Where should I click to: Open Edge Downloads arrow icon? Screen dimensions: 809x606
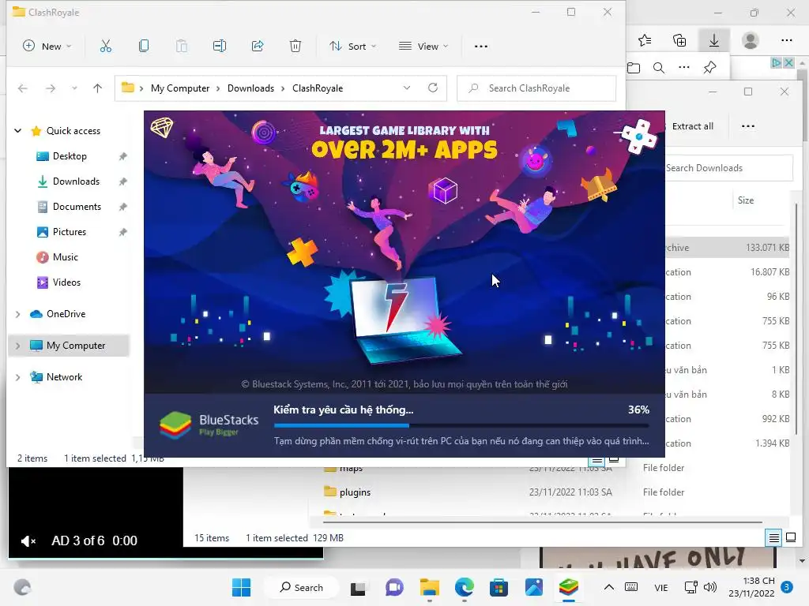pyautogui.click(x=714, y=40)
